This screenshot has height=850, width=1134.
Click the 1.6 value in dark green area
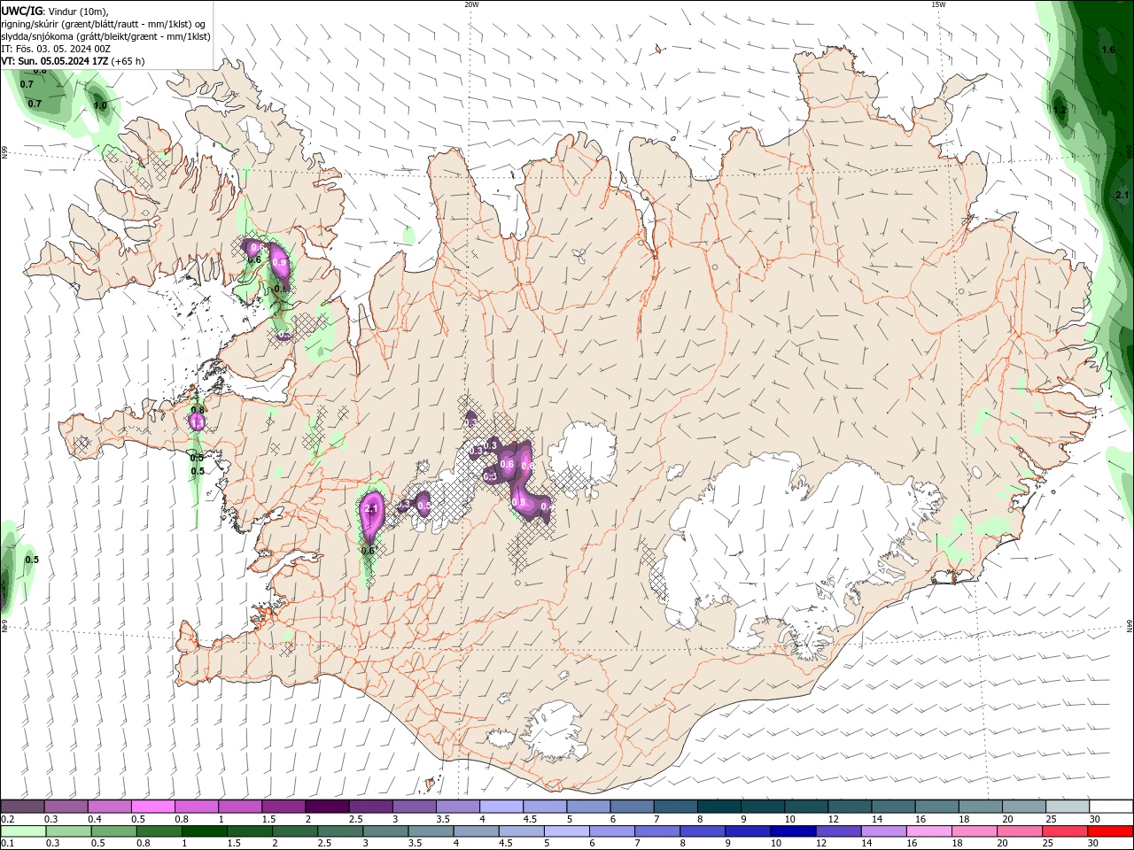click(x=1108, y=50)
